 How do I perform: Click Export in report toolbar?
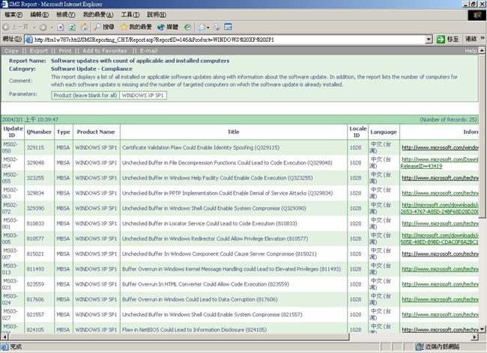(38, 51)
